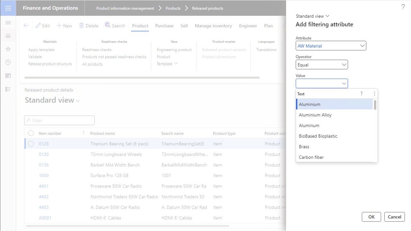This screenshot has width=411, height=231.
Task: Click Engineering product under New
Action: tap(174, 50)
